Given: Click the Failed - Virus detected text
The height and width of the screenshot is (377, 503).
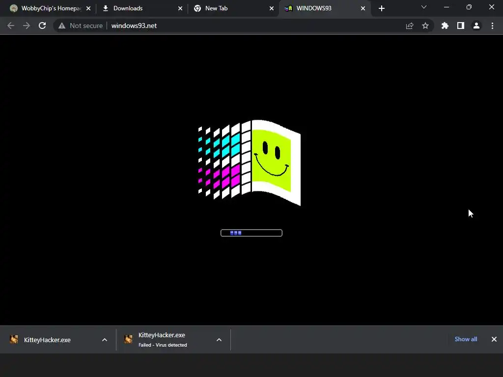Looking at the screenshot, I should point(163,345).
